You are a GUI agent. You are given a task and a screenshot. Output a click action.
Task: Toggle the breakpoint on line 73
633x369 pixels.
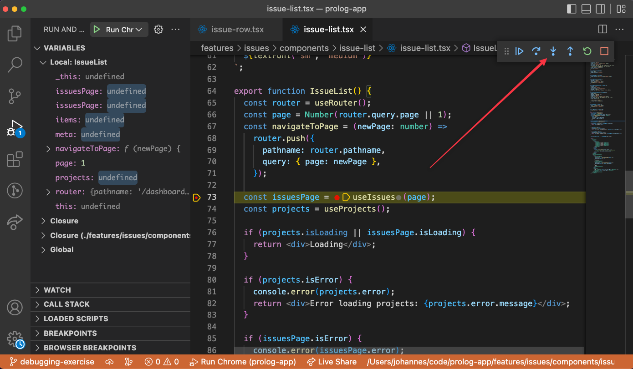tap(197, 197)
